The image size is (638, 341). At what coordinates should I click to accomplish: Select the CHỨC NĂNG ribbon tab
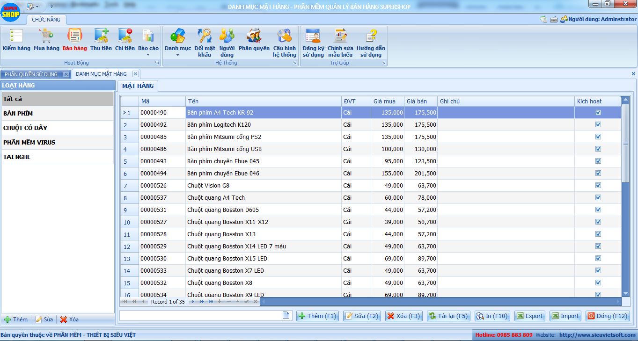point(46,20)
